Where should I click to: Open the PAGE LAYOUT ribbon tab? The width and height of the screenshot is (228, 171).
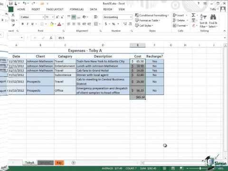point(55,9)
